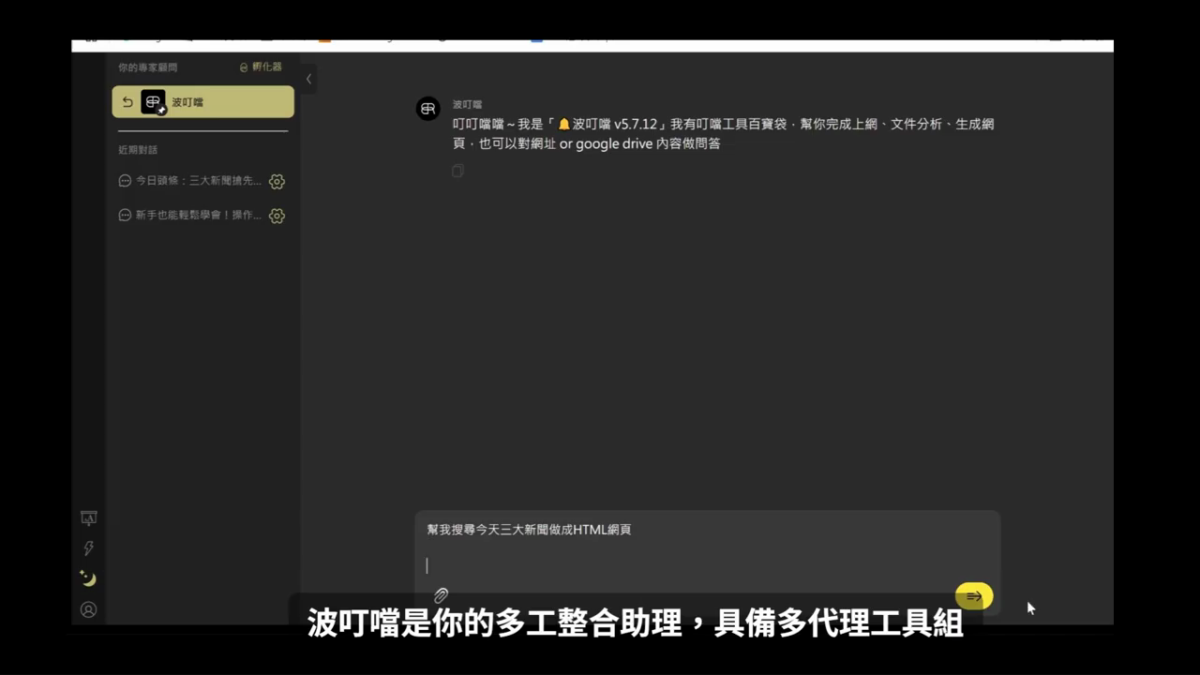Image resolution: width=1200 pixels, height=675 pixels.
Task: Send the message with yellow arrow button
Action: [x=974, y=596]
